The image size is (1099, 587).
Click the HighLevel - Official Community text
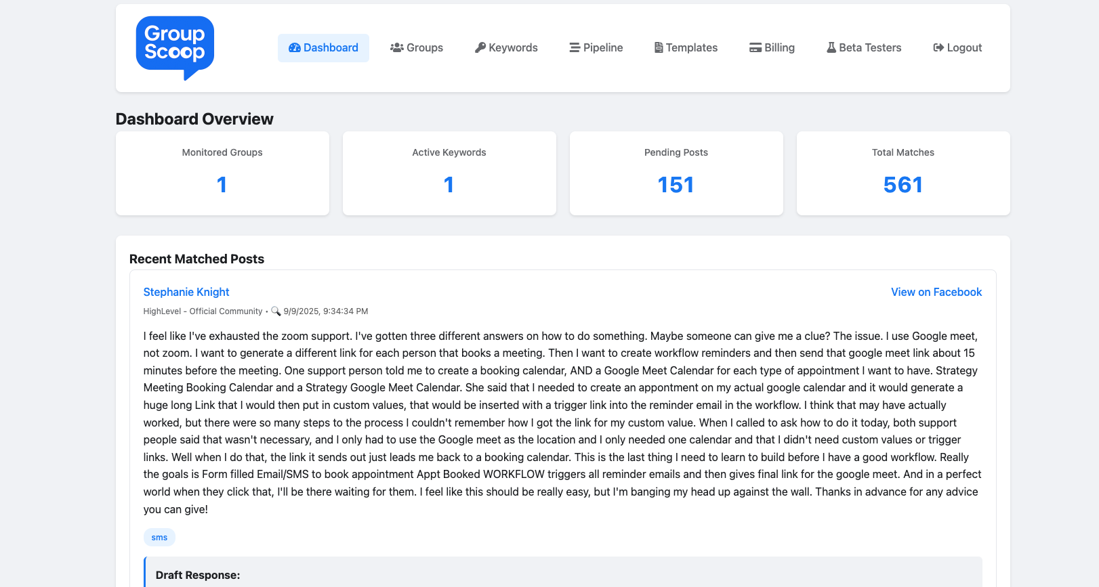pos(203,311)
